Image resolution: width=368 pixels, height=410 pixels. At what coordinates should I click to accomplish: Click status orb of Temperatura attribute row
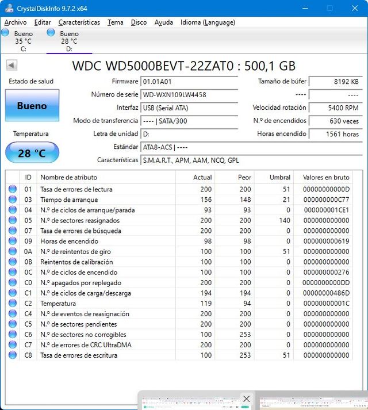click(x=13, y=303)
